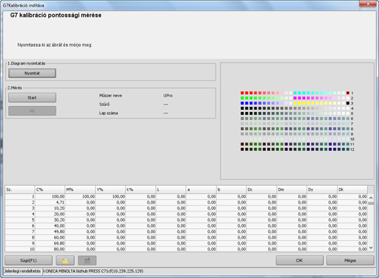Select the L column header
379x278 pixels.
(x=171, y=189)
